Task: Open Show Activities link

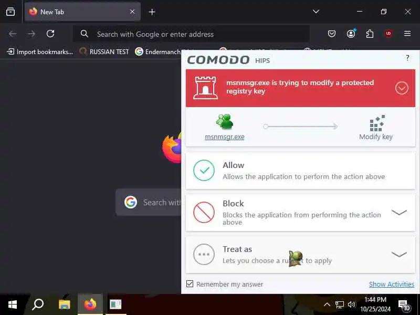Action: (x=391, y=284)
